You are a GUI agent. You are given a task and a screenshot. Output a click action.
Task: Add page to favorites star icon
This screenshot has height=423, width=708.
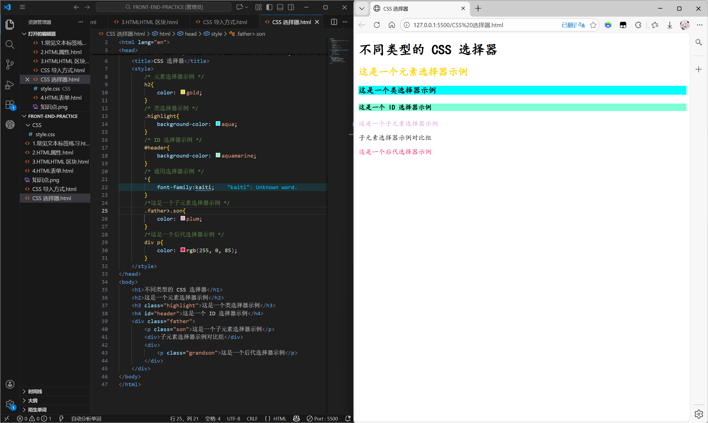593,25
